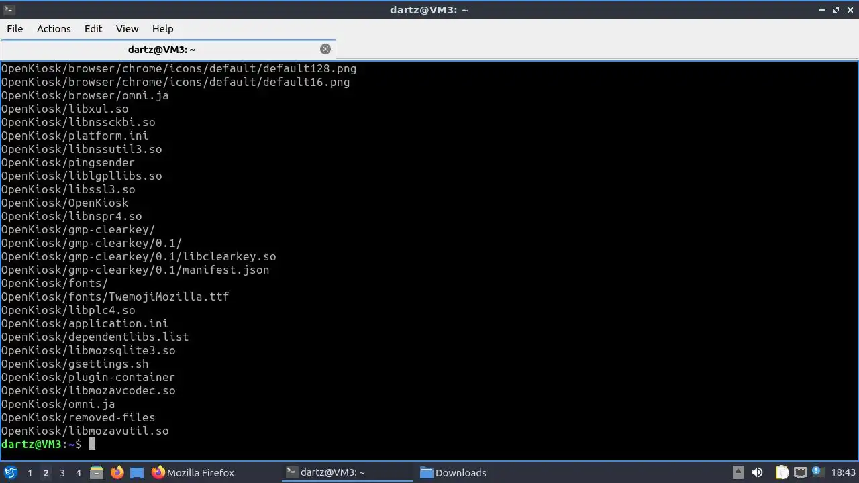Click the gmp-clearkey/0.1/manifest.json line
This screenshot has width=859, height=483.
coord(135,270)
